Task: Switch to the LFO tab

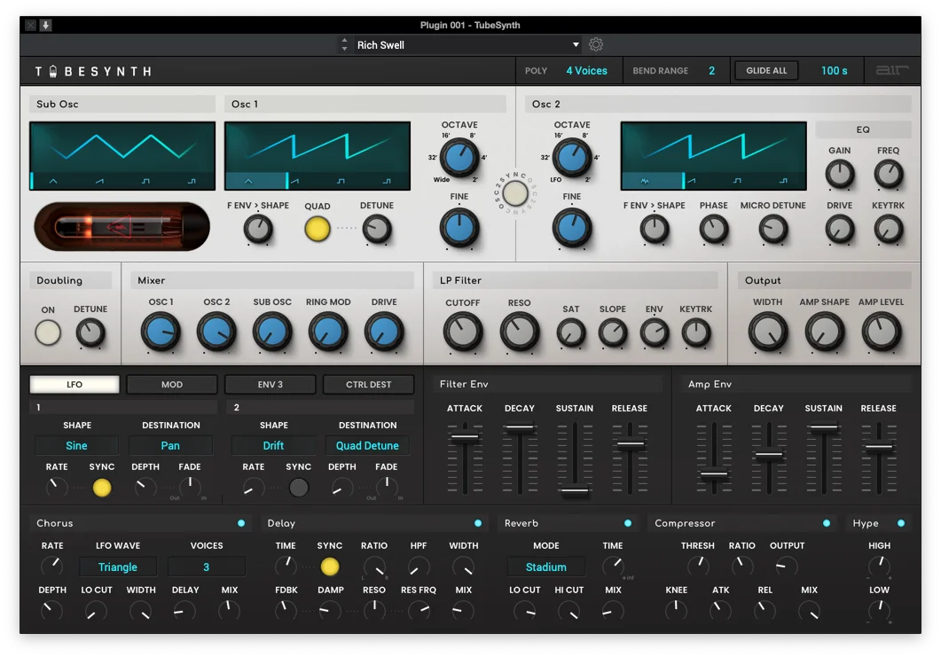Action: click(74, 385)
